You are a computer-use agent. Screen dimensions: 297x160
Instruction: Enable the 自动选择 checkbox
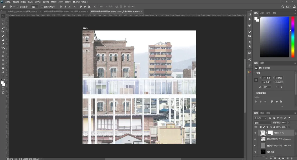coord(18,7)
